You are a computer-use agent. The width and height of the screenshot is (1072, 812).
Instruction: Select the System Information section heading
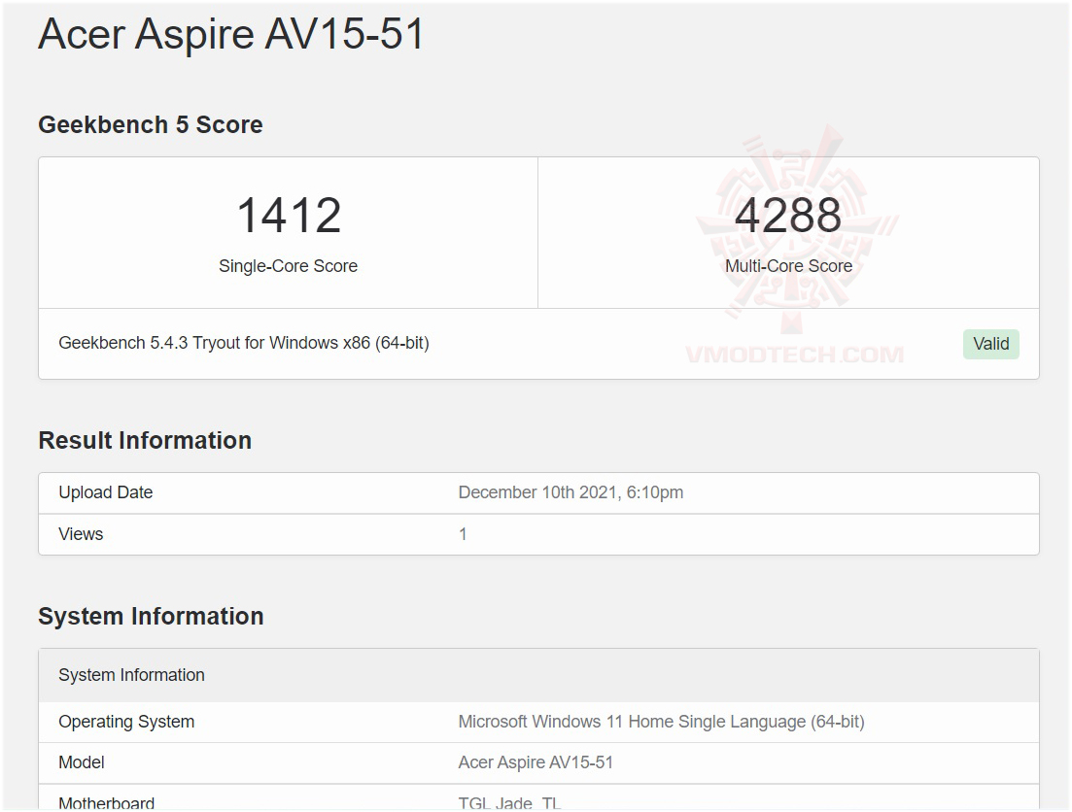point(151,616)
